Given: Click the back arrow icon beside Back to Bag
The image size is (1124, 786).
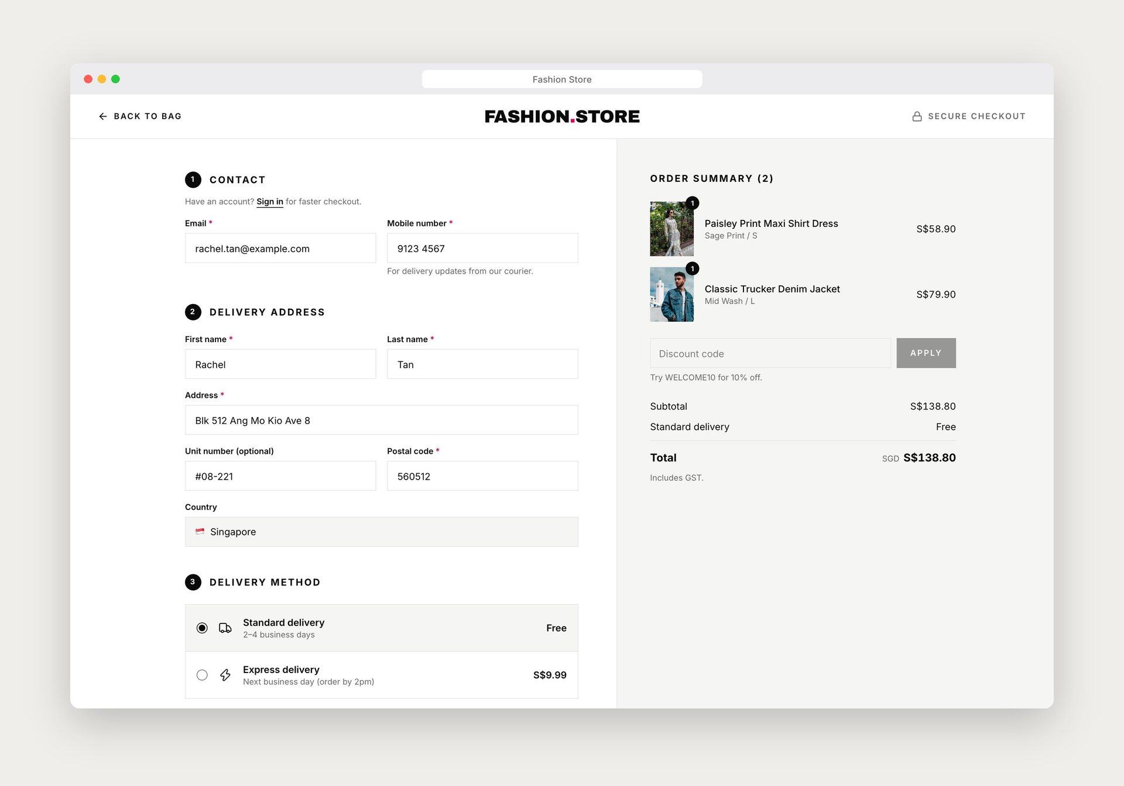Looking at the screenshot, I should [103, 116].
